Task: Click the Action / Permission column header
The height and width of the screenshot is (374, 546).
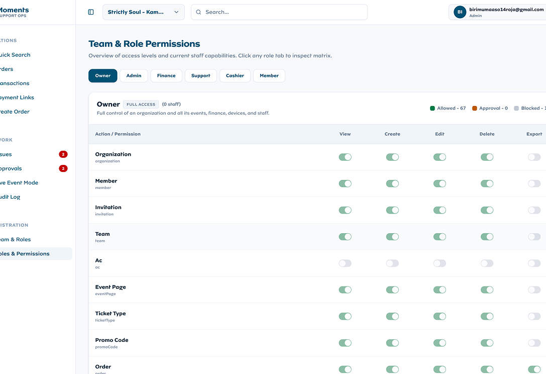Action: [118, 134]
